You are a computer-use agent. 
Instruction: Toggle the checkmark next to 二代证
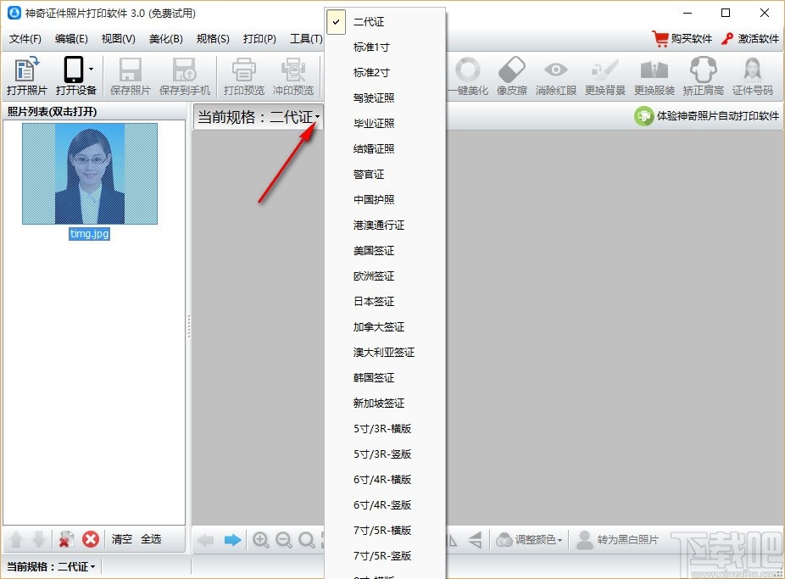[x=337, y=21]
